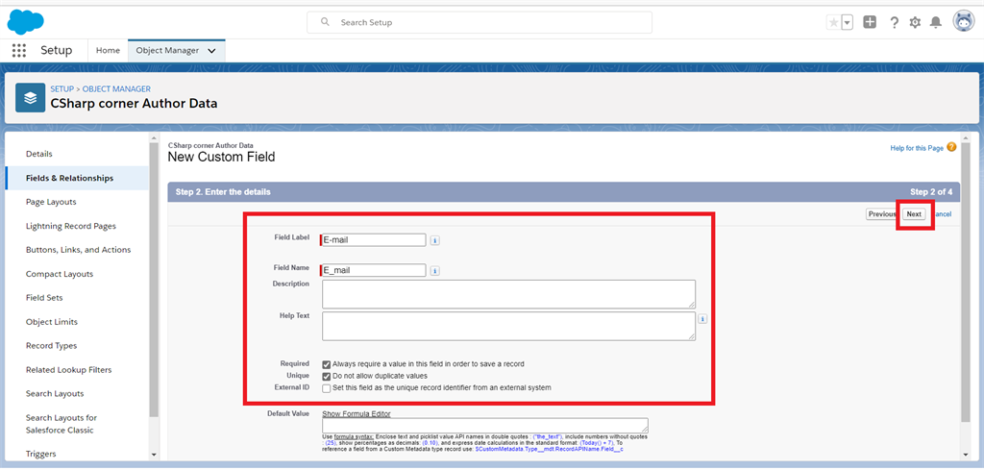The image size is (984, 470).
Task: Open Buttons, Links, and Actions
Action: tap(77, 250)
